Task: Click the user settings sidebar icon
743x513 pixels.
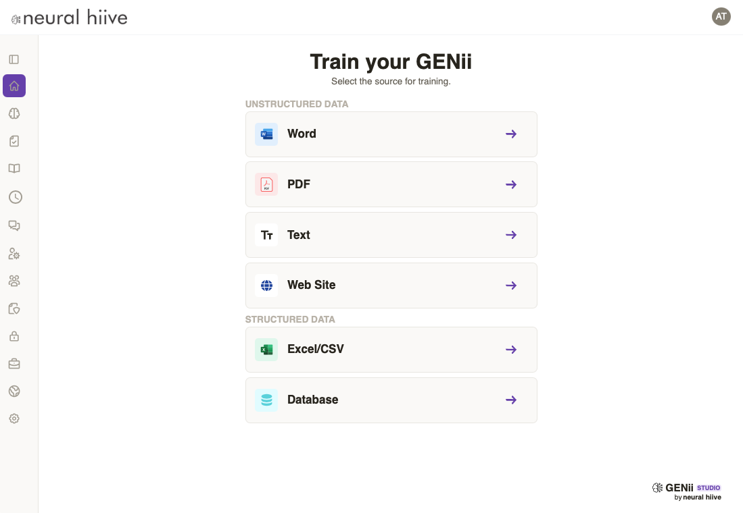Action: pyautogui.click(x=14, y=254)
